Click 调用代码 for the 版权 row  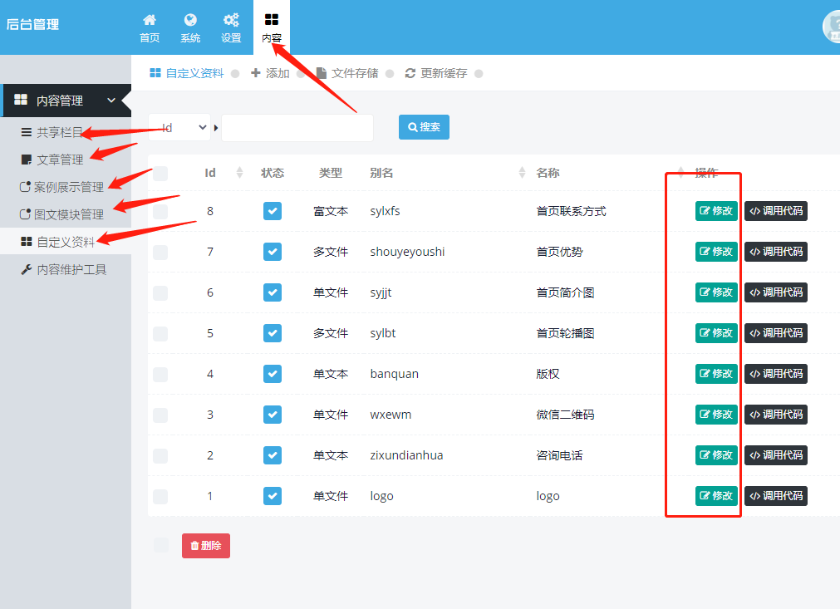click(x=776, y=374)
